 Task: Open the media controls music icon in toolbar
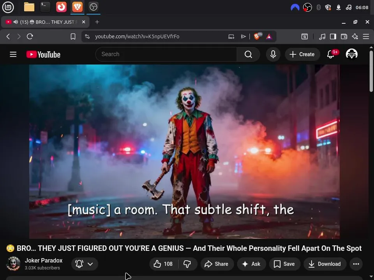point(322,37)
